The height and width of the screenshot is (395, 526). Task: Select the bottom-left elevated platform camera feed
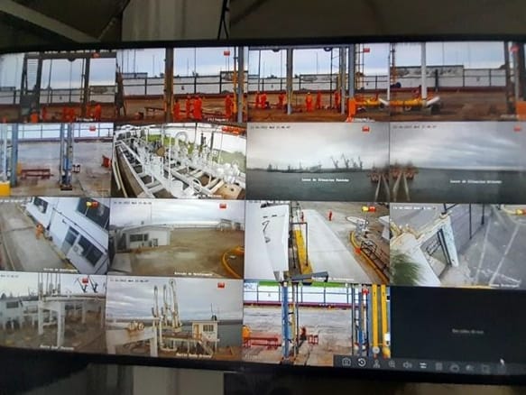(x=53, y=311)
